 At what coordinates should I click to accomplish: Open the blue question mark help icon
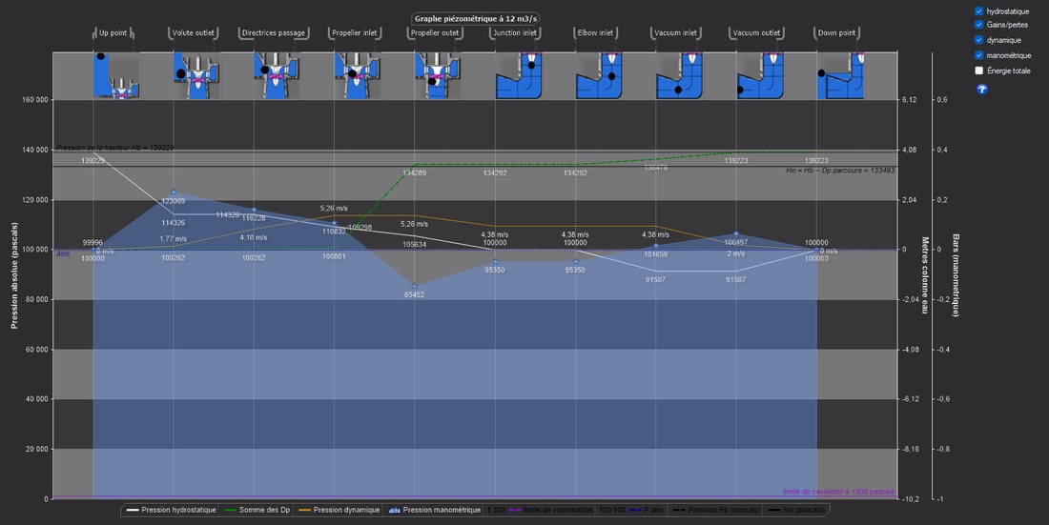pyautogui.click(x=981, y=89)
